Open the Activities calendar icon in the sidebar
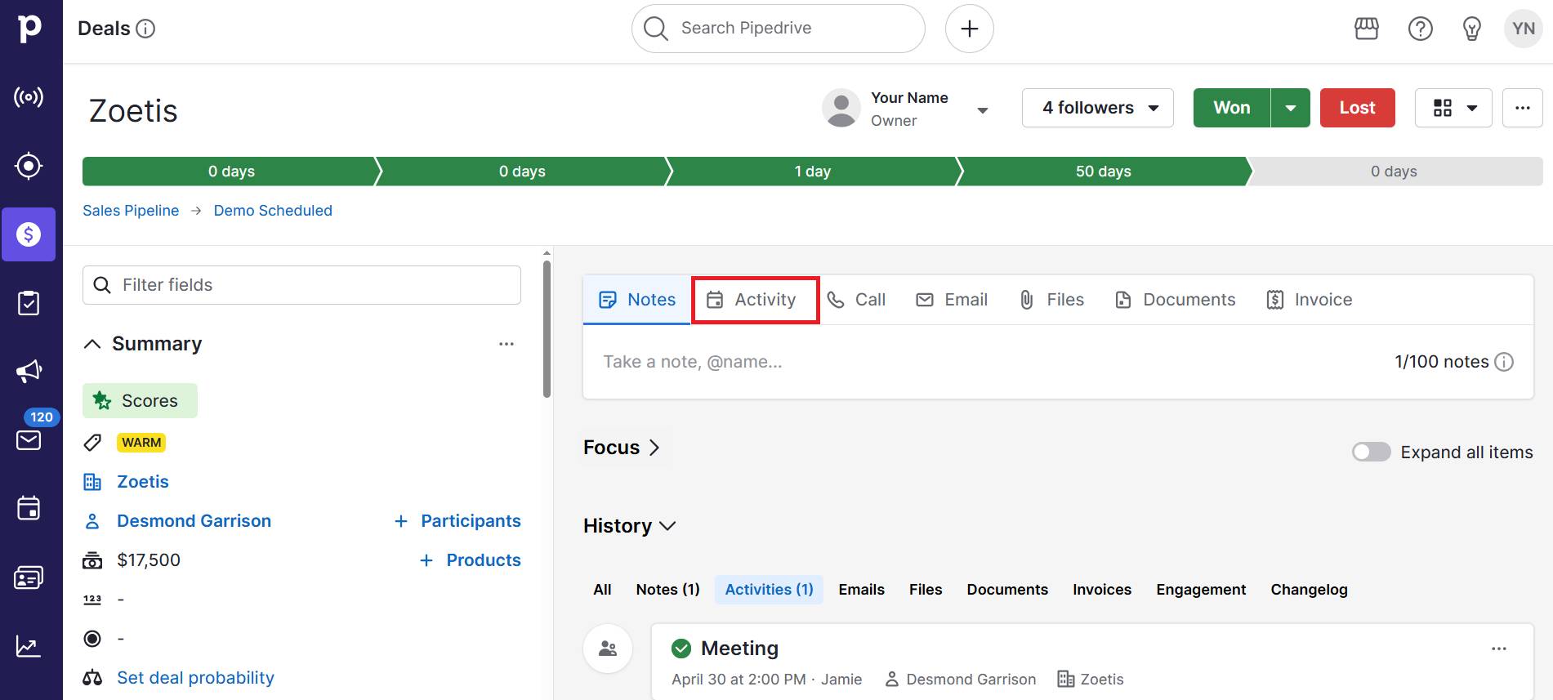1553x700 pixels. (29, 509)
